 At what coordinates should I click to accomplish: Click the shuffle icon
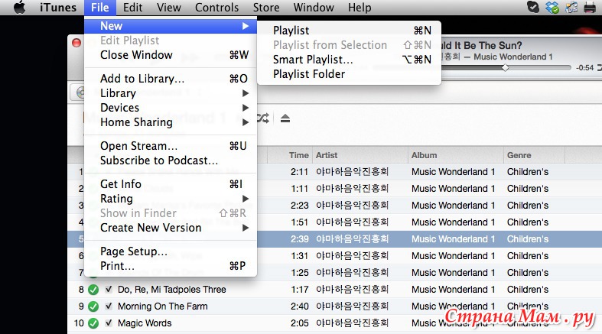[263, 118]
